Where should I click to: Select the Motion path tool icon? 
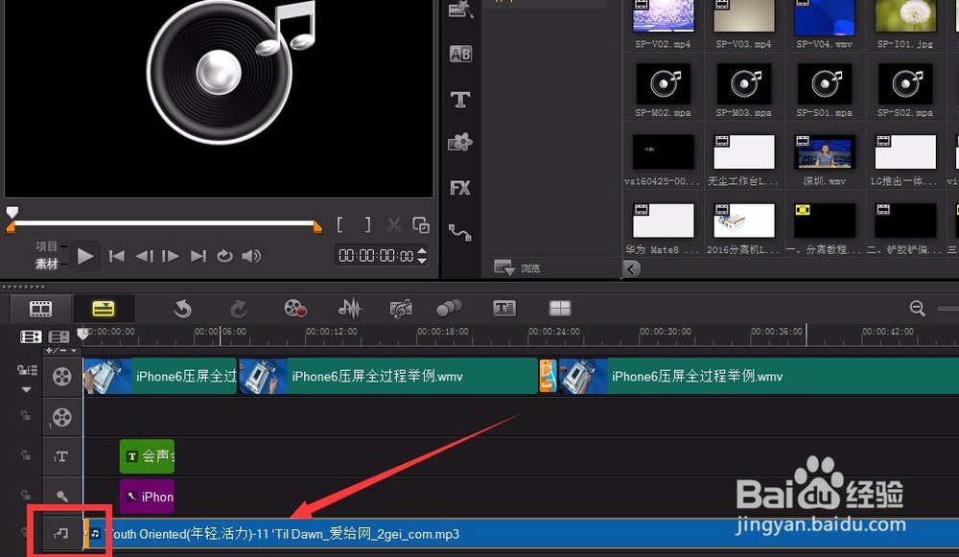click(x=460, y=230)
